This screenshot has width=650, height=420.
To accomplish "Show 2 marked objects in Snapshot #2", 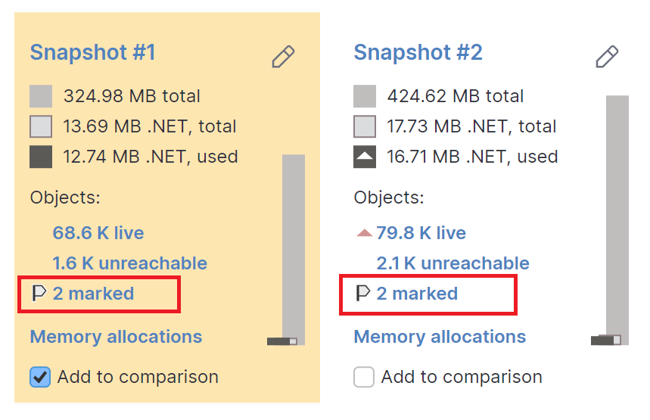I will pos(417,294).
